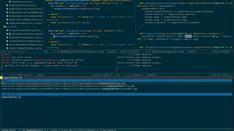
Task: Click the 'Waiting for source changes...' terminal line
Action: click(39, 65)
